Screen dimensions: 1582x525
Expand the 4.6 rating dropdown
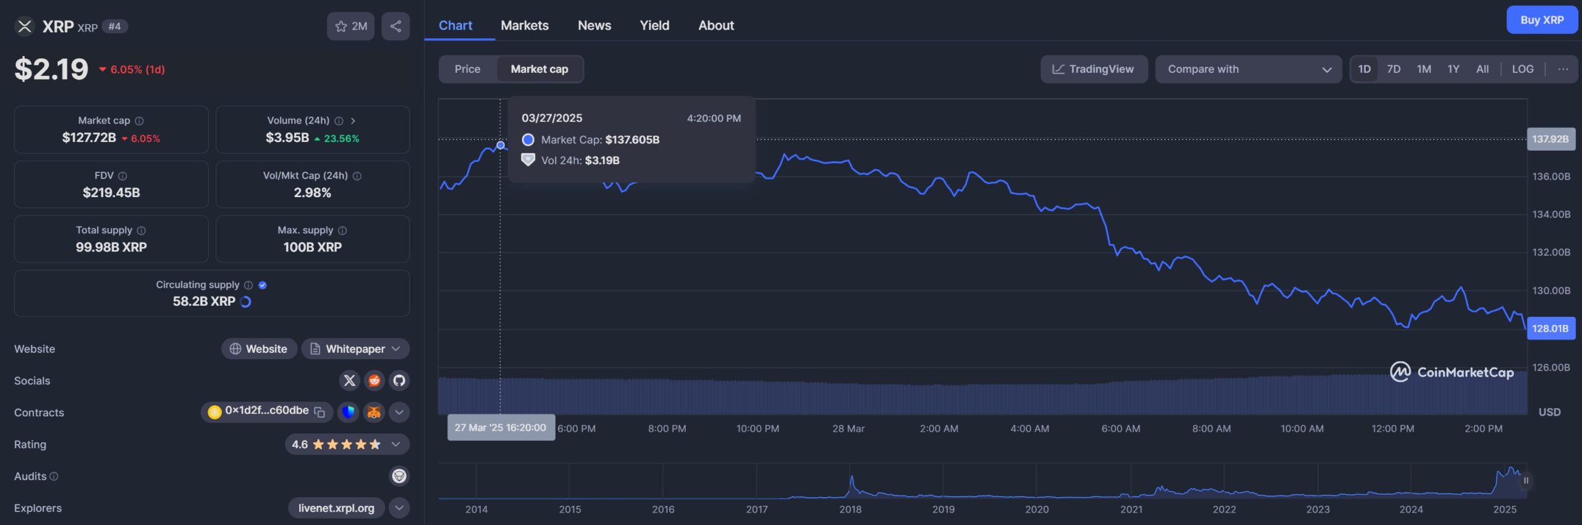[x=396, y=444]
